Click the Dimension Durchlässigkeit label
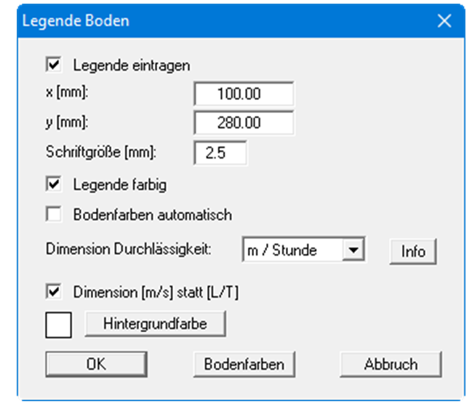472x407 pixels. coord(128,250)
